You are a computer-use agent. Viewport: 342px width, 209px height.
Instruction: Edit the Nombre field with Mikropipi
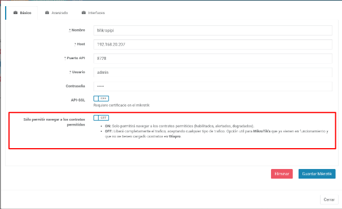click(213, 30)
